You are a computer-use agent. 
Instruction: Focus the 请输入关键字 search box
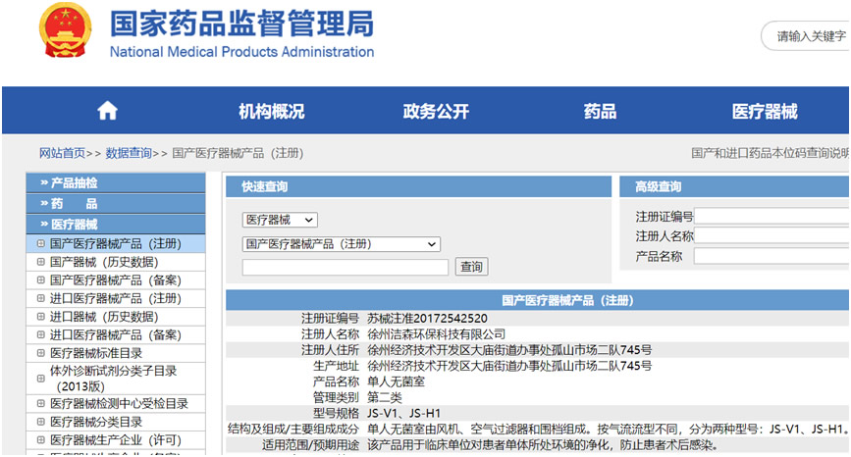(x=810, y=36)
